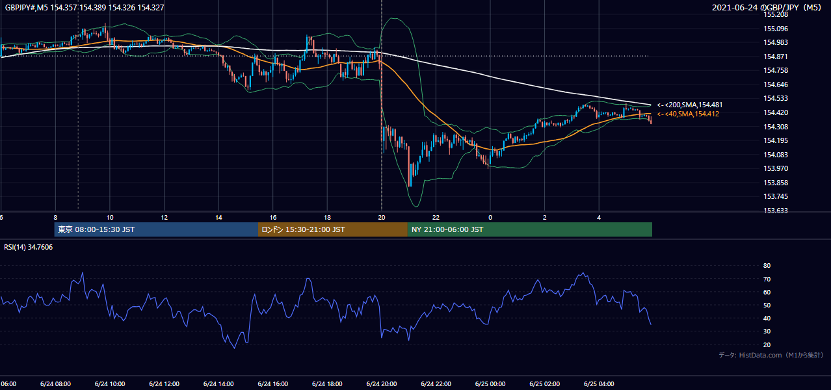Click the 6/24 16:00 bottom date label
The image size is (831, 390).
click(272, 384)
